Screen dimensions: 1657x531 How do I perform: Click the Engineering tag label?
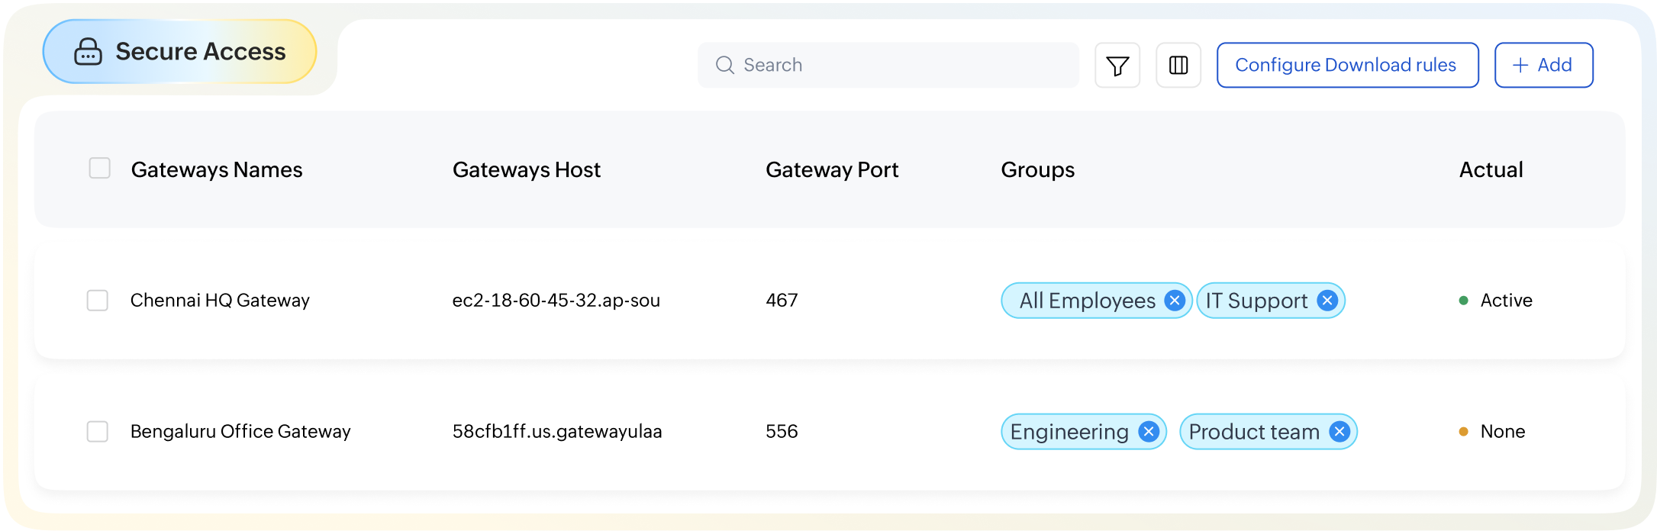(x=1069, y=432)
